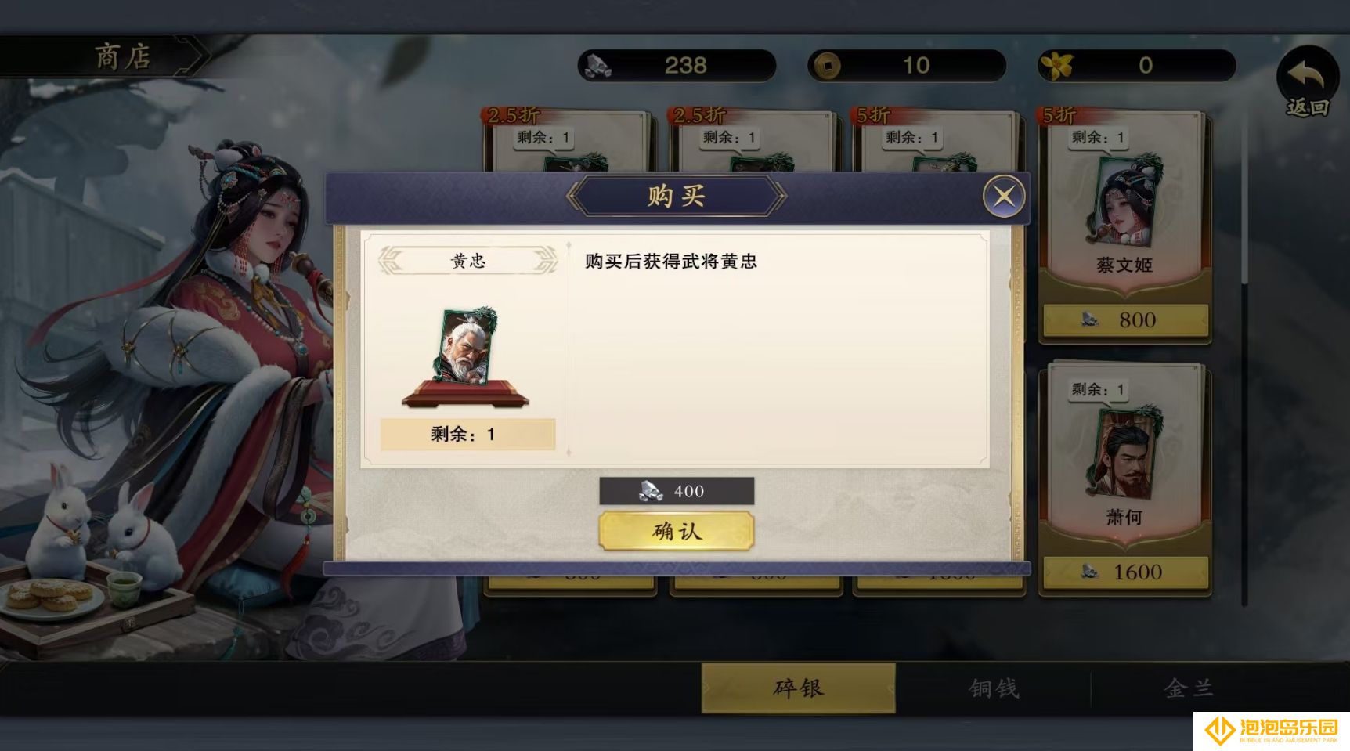Click the silver fragment icon showing 238
Image resolution: width=1350 pixels, height=751 pixels.
click(x=598, y=66)
